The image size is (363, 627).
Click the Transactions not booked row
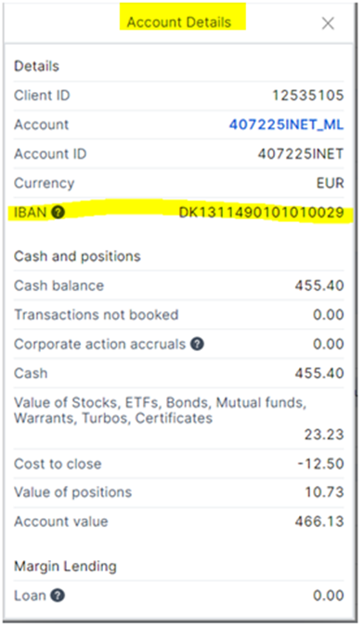tap(178, 315)
